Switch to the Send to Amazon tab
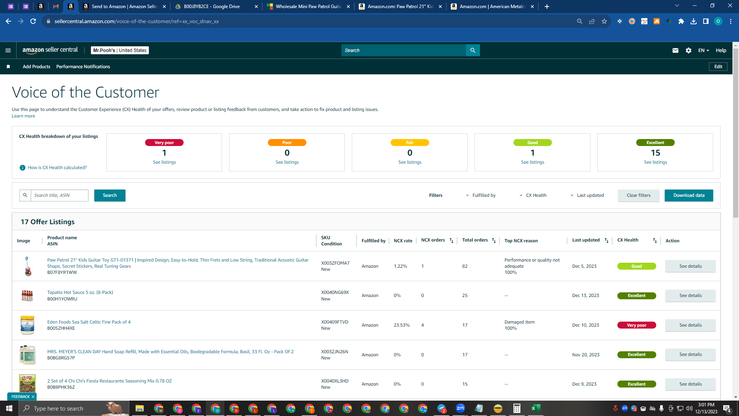Screen dimensions: 739x416 coord(124,7)
